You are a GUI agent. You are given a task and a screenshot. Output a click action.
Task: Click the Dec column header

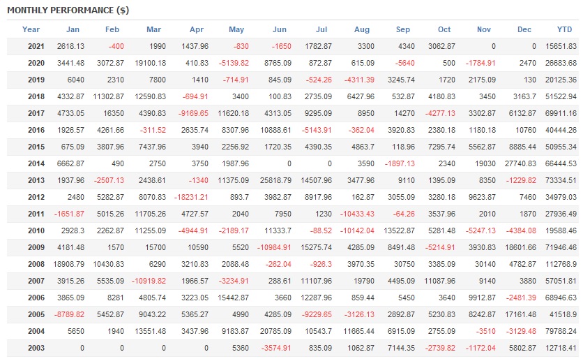524,29
